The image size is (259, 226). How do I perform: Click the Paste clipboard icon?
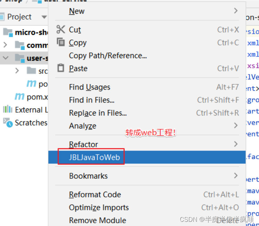point(61,68)
